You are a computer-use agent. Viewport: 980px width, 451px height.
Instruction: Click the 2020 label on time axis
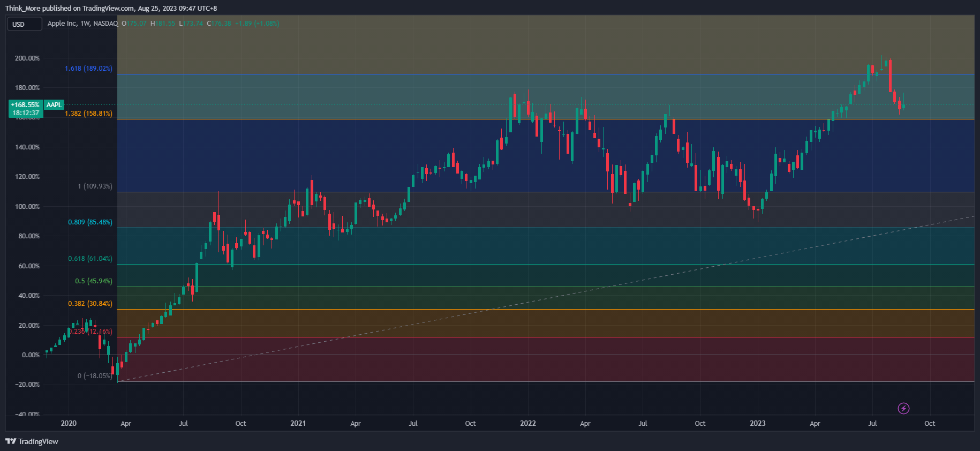[x=69, y=423]
